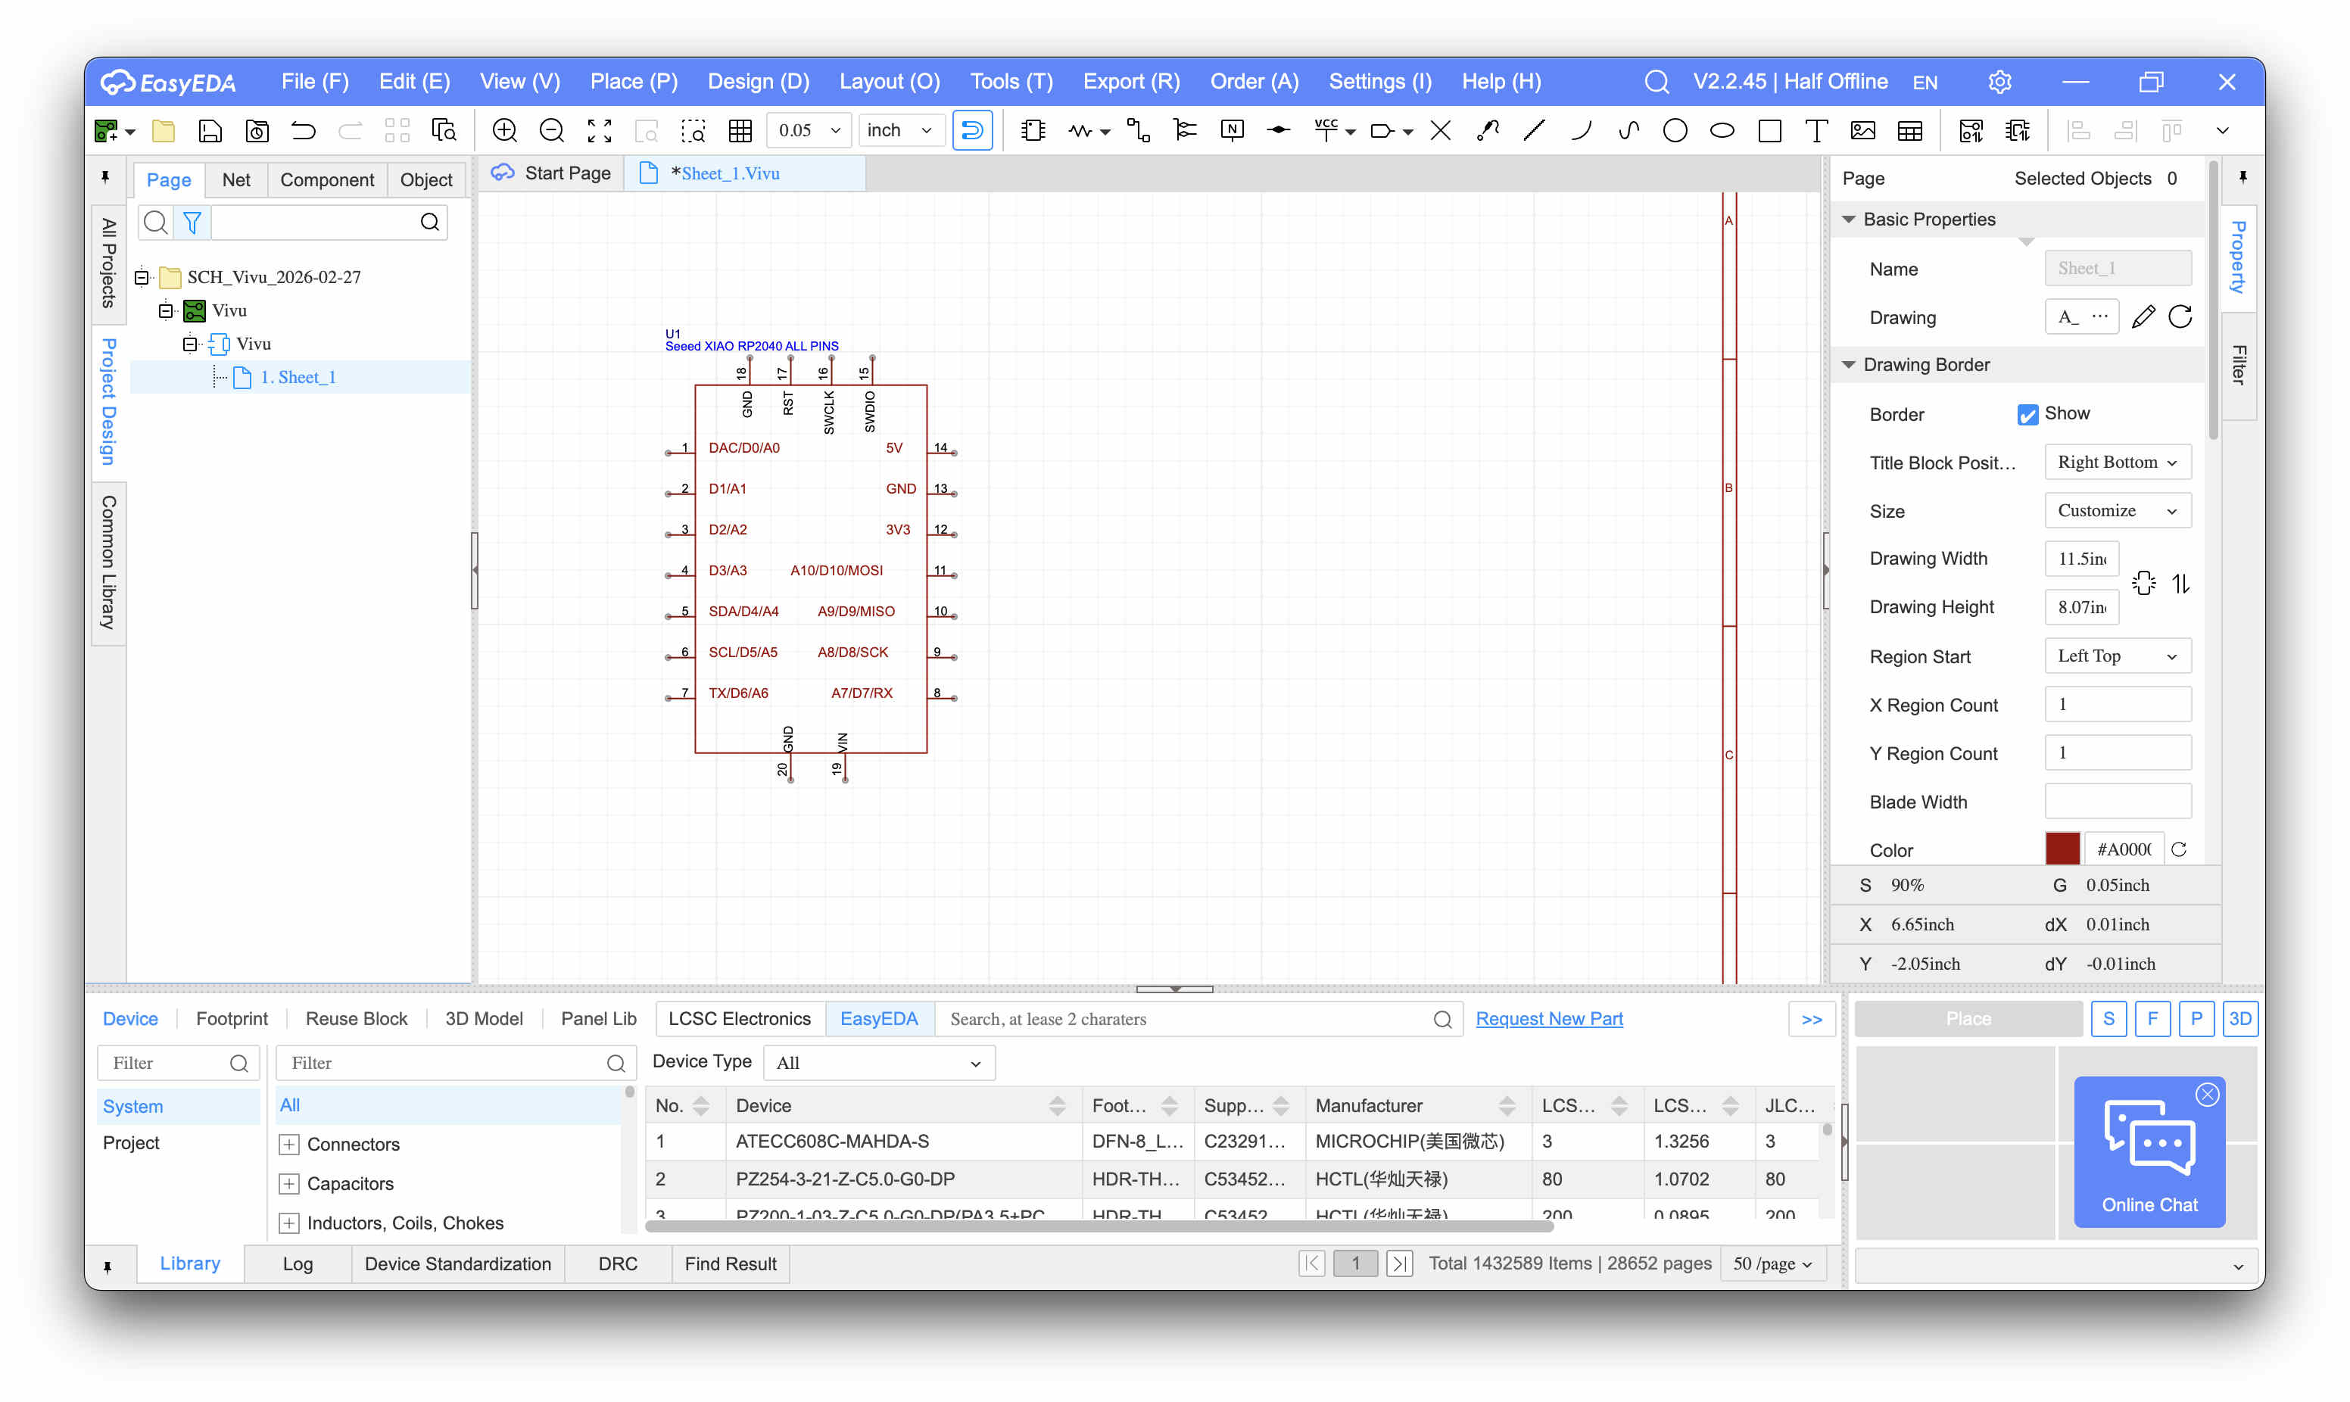Click the insert image tool icon

[1862, 130]
